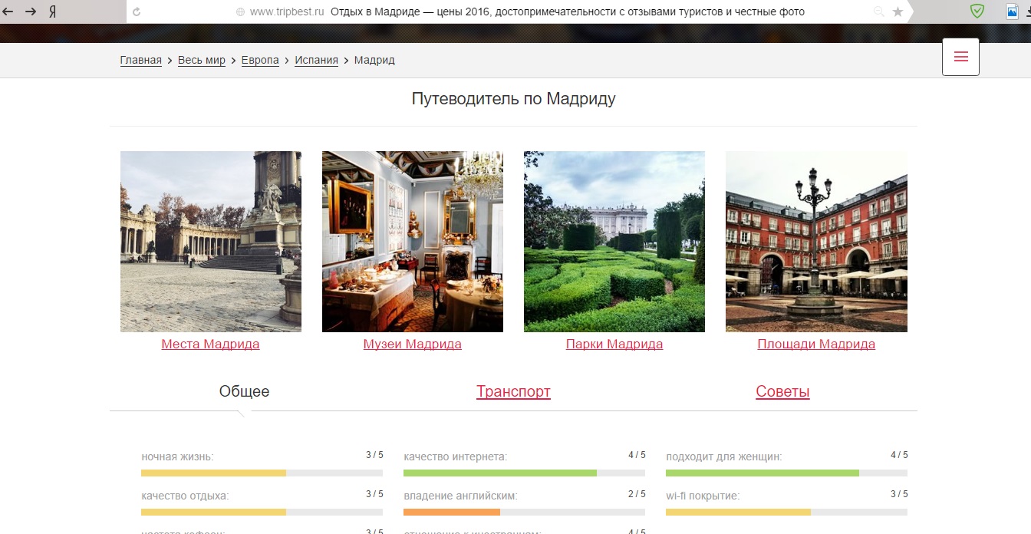
Task: Select the Общее tab
Action: 244,391
